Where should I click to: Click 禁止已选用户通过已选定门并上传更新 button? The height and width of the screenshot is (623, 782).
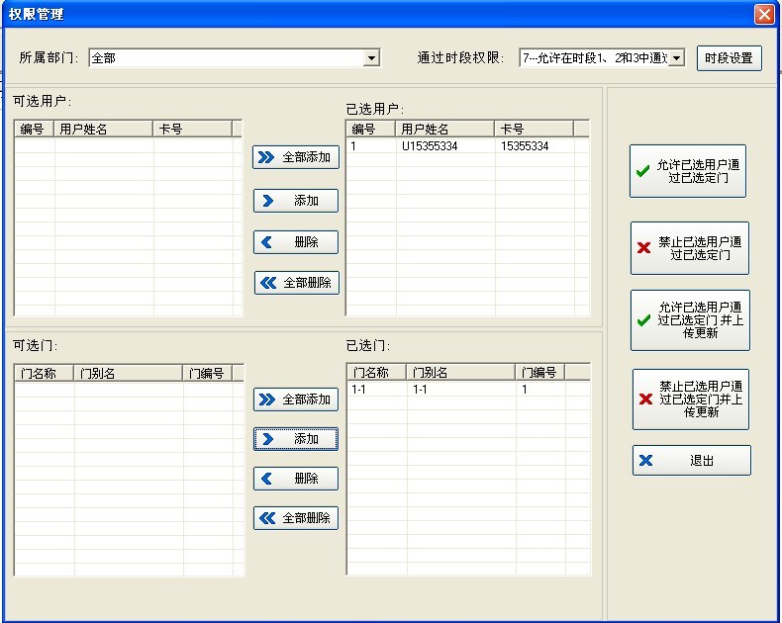point(690,400)
